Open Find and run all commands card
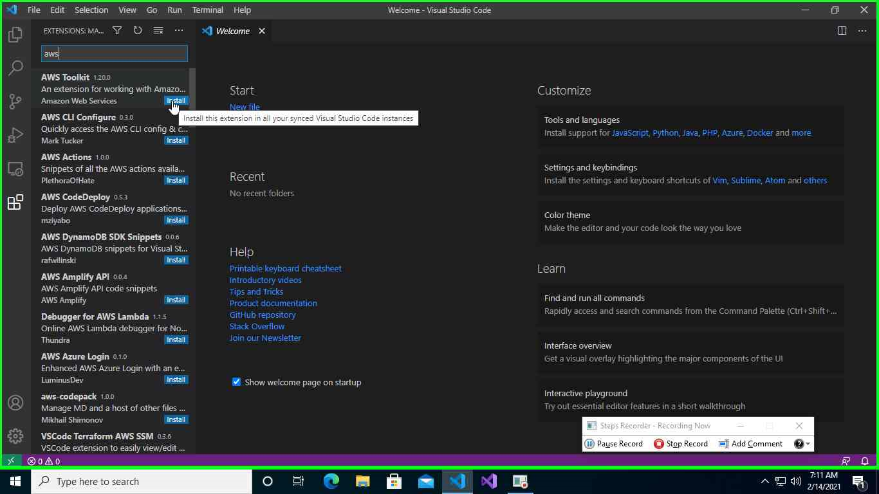Viewport: 879px width, 494px height. (x=690, y=304)
